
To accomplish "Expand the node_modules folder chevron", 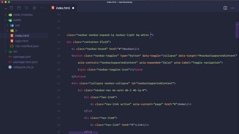I will coord(6,15).
